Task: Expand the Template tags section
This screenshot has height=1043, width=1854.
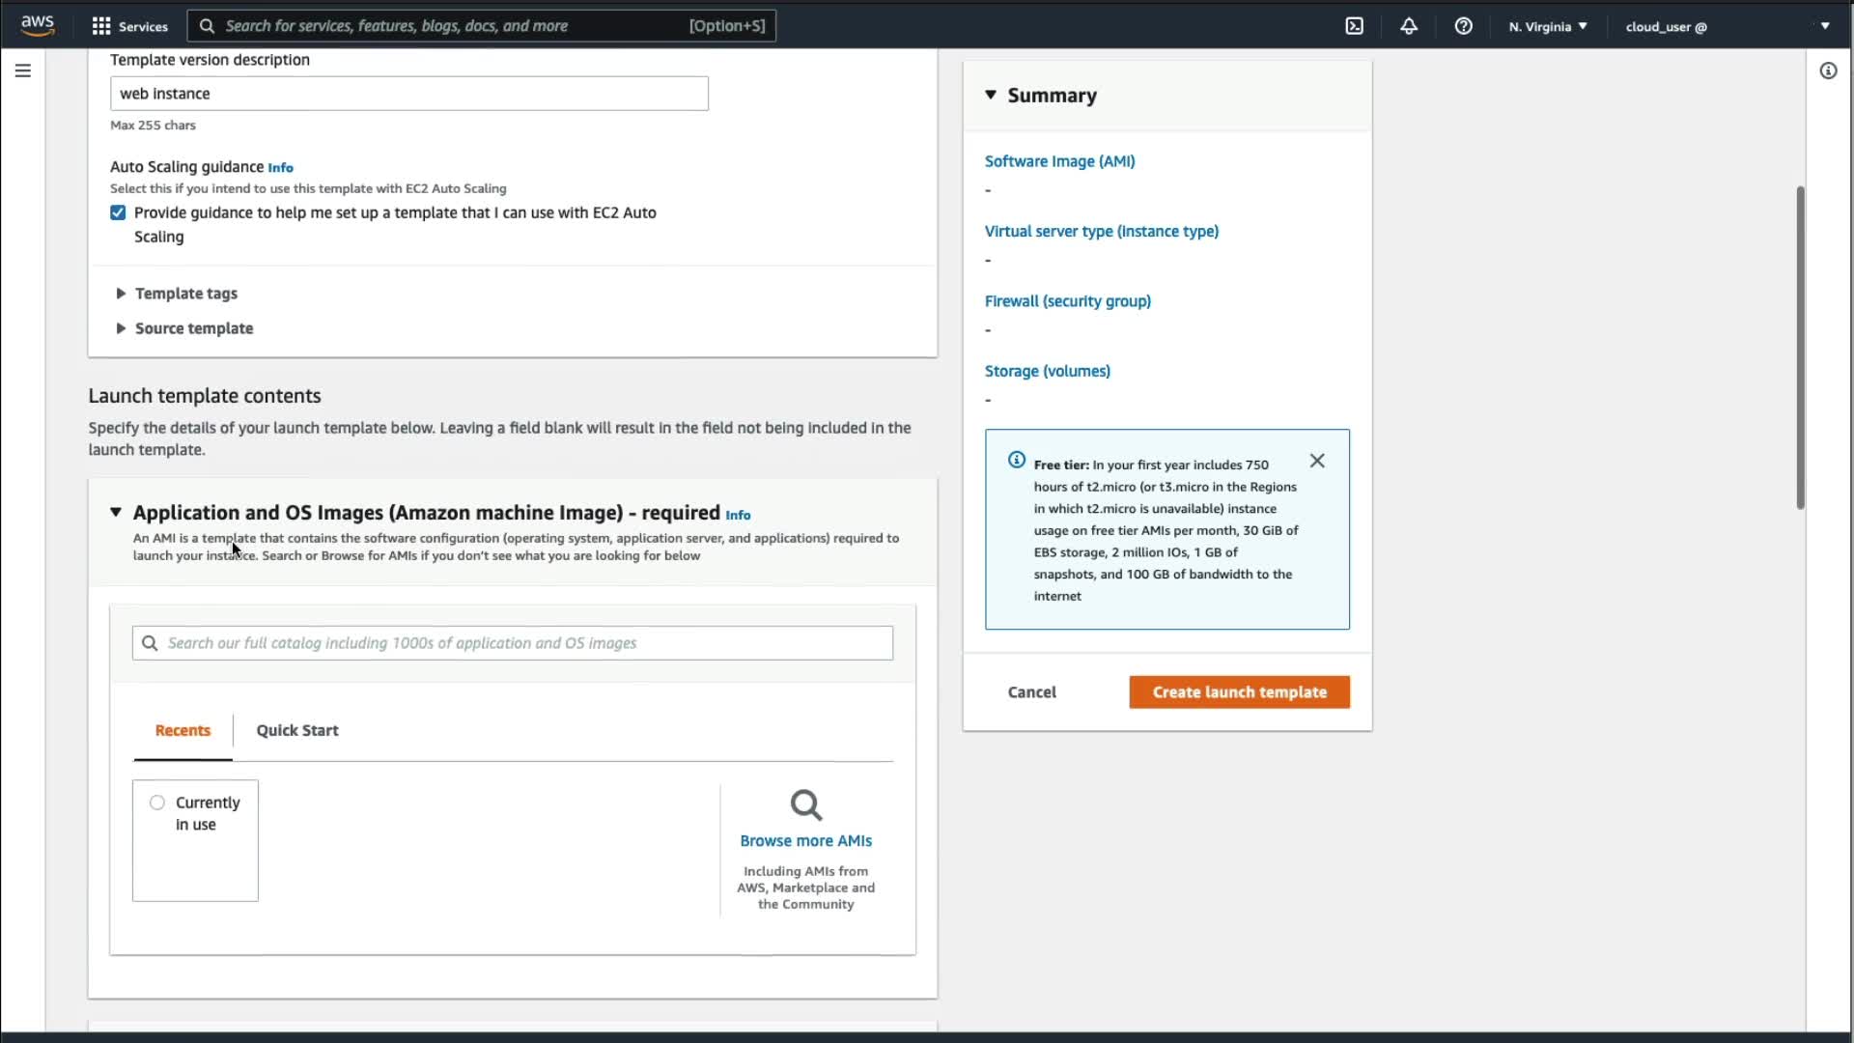Action: click(121, 294)
